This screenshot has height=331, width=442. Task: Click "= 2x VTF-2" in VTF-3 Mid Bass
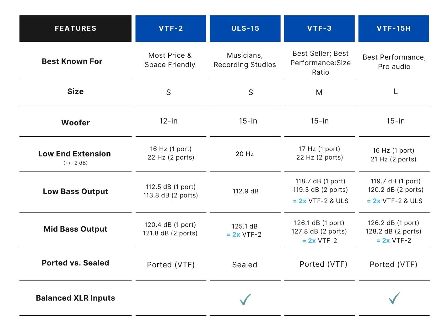tap(319, 241)
